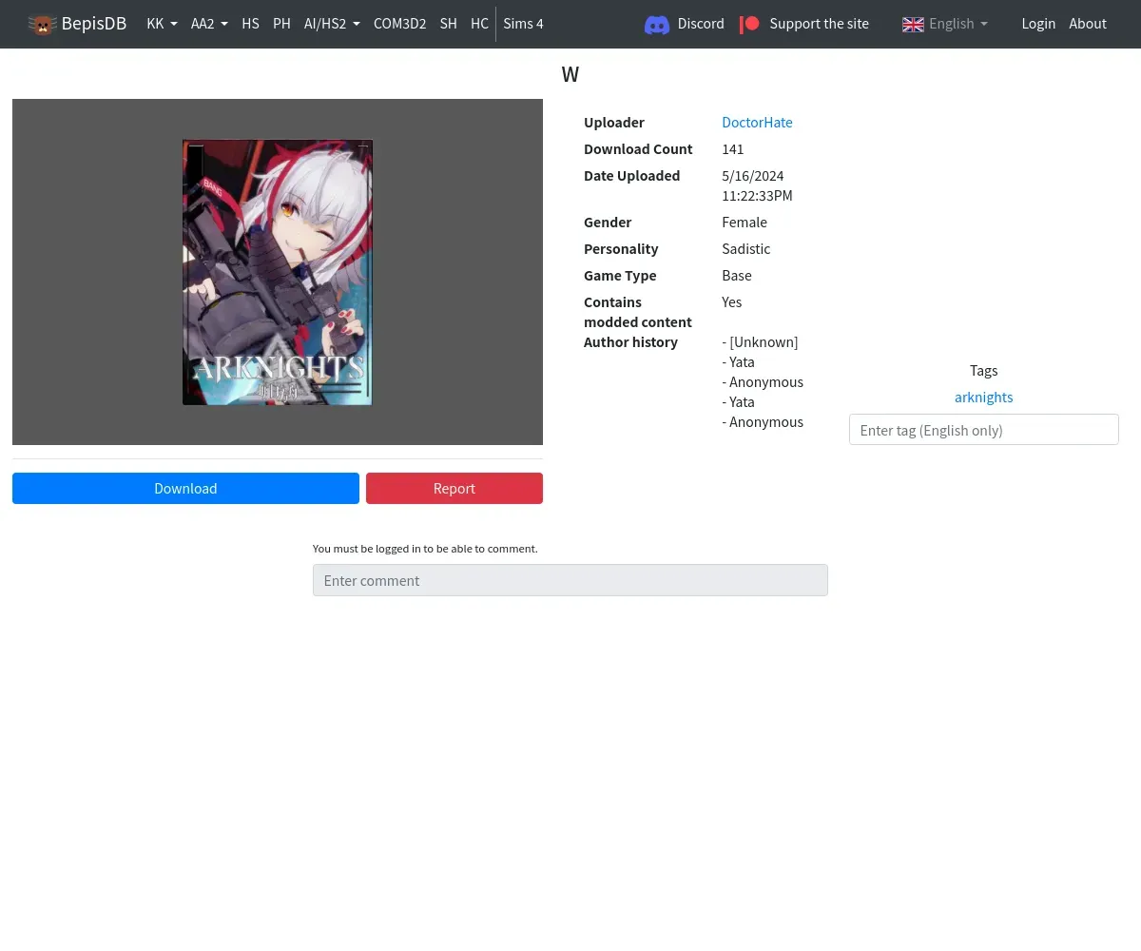Image resolution: width=1141 pixels, height=951 pixels.
Task: Click the Arknights character card thumbnail
Action: coord(278,272)
